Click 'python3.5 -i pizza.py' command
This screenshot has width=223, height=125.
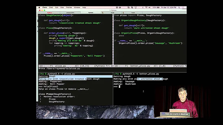click(61, 74)
